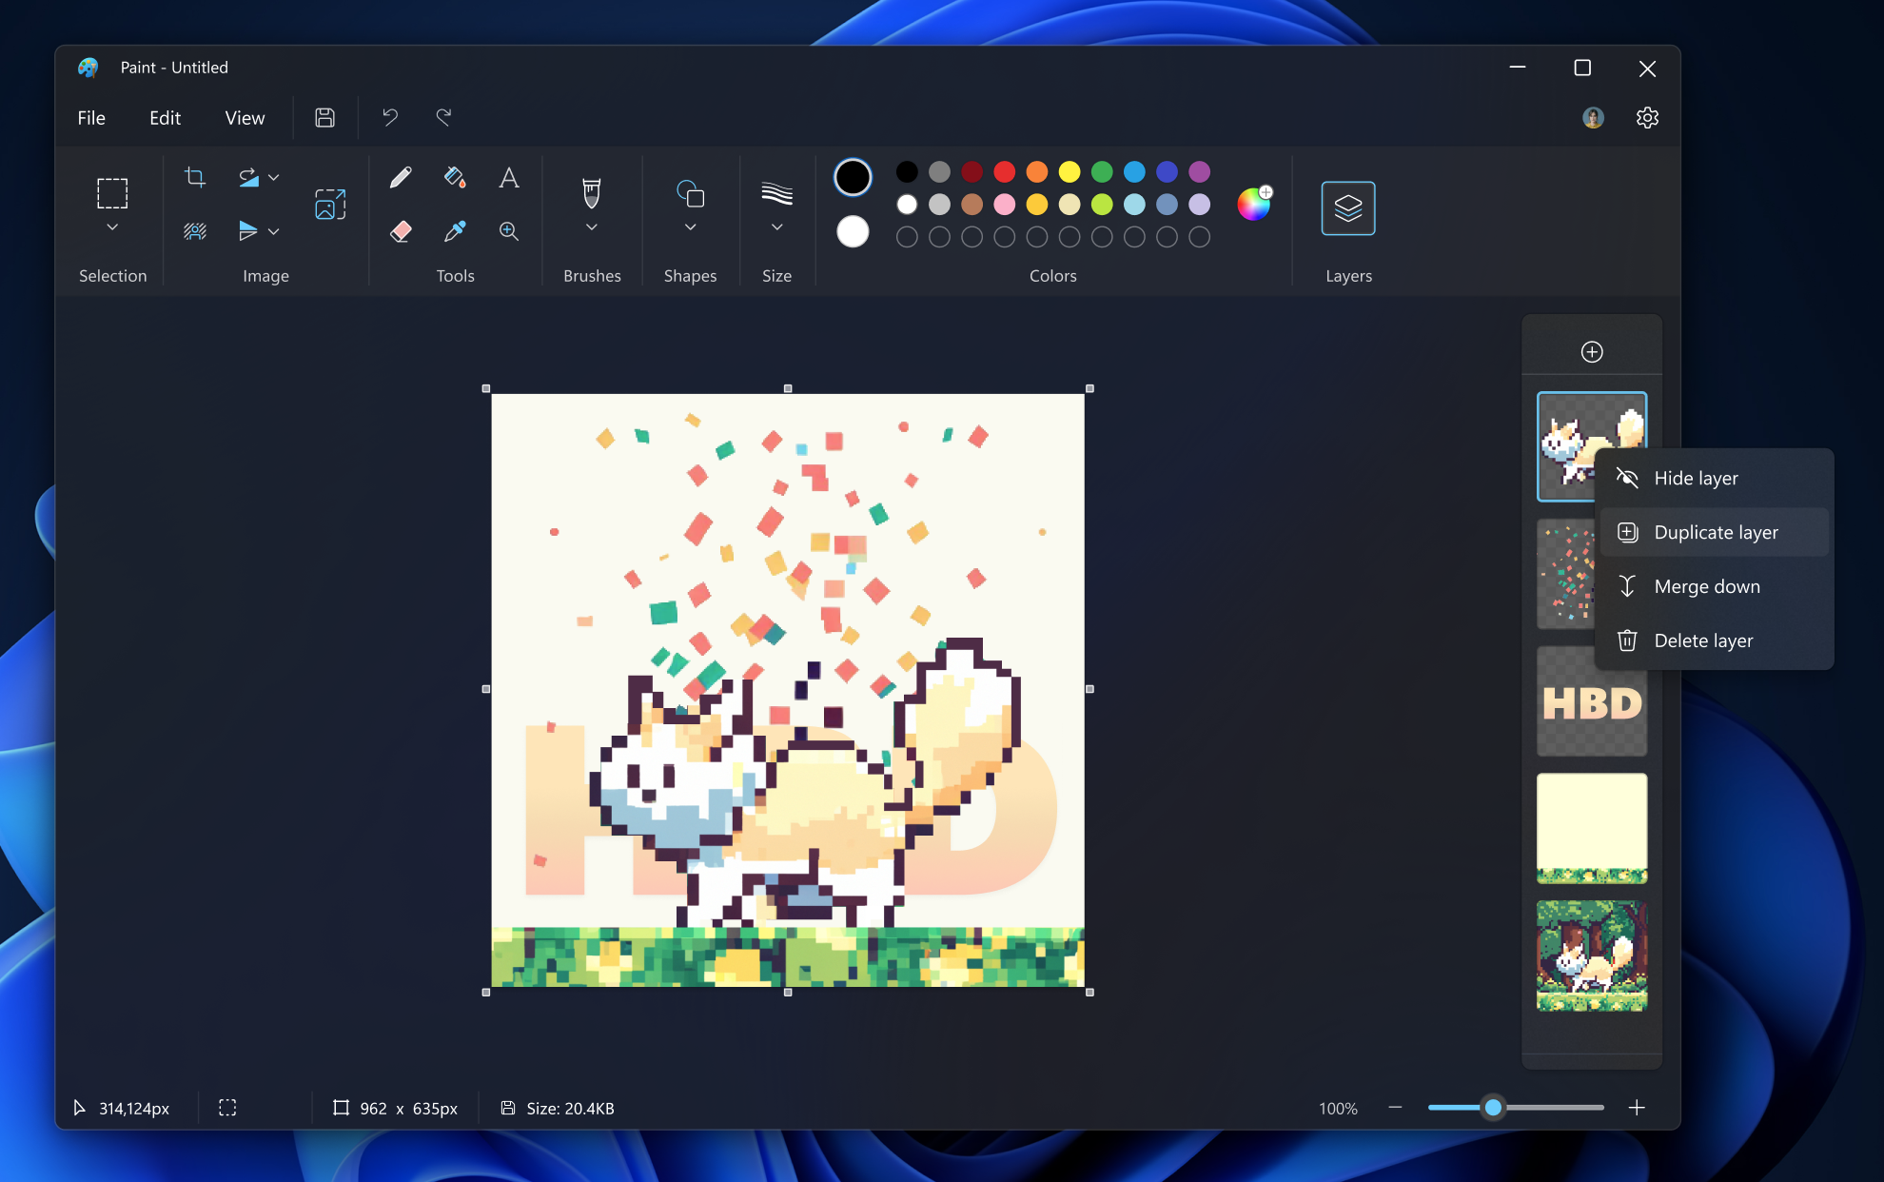
Task: Expand the Brushes dropdown
Action: pyautogui.click(x=592, y=228)
